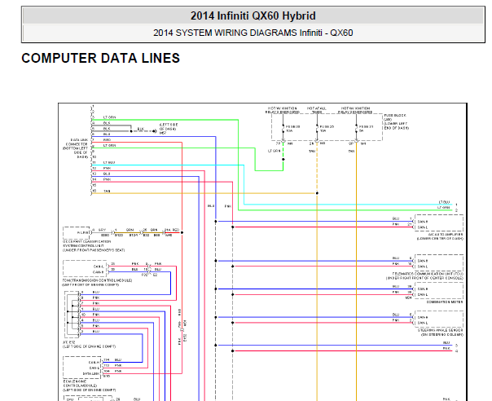Select the '2014 SYSTEM WIRING DIAGRAMS Infiniti - QX60' subtitle
Viewport: 492px width, 401px height.
[x=253, y=33]
